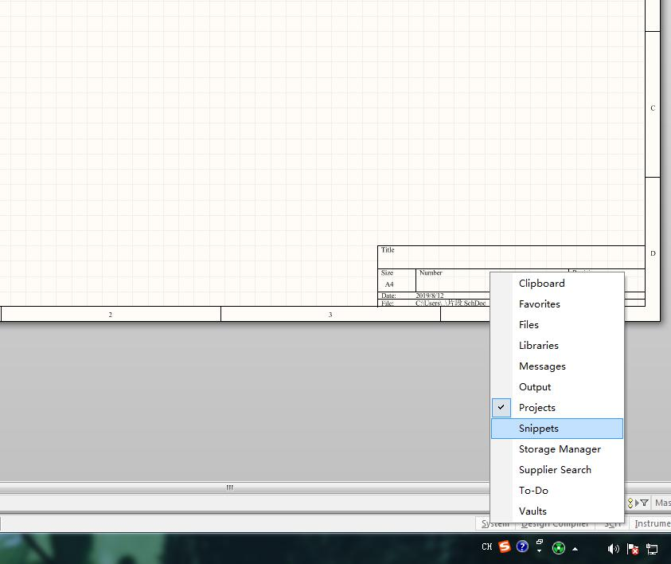The height and width of the screenshot is (564, 671).
Task: Click the Design Compiler panel button
Action: [555, 523]
